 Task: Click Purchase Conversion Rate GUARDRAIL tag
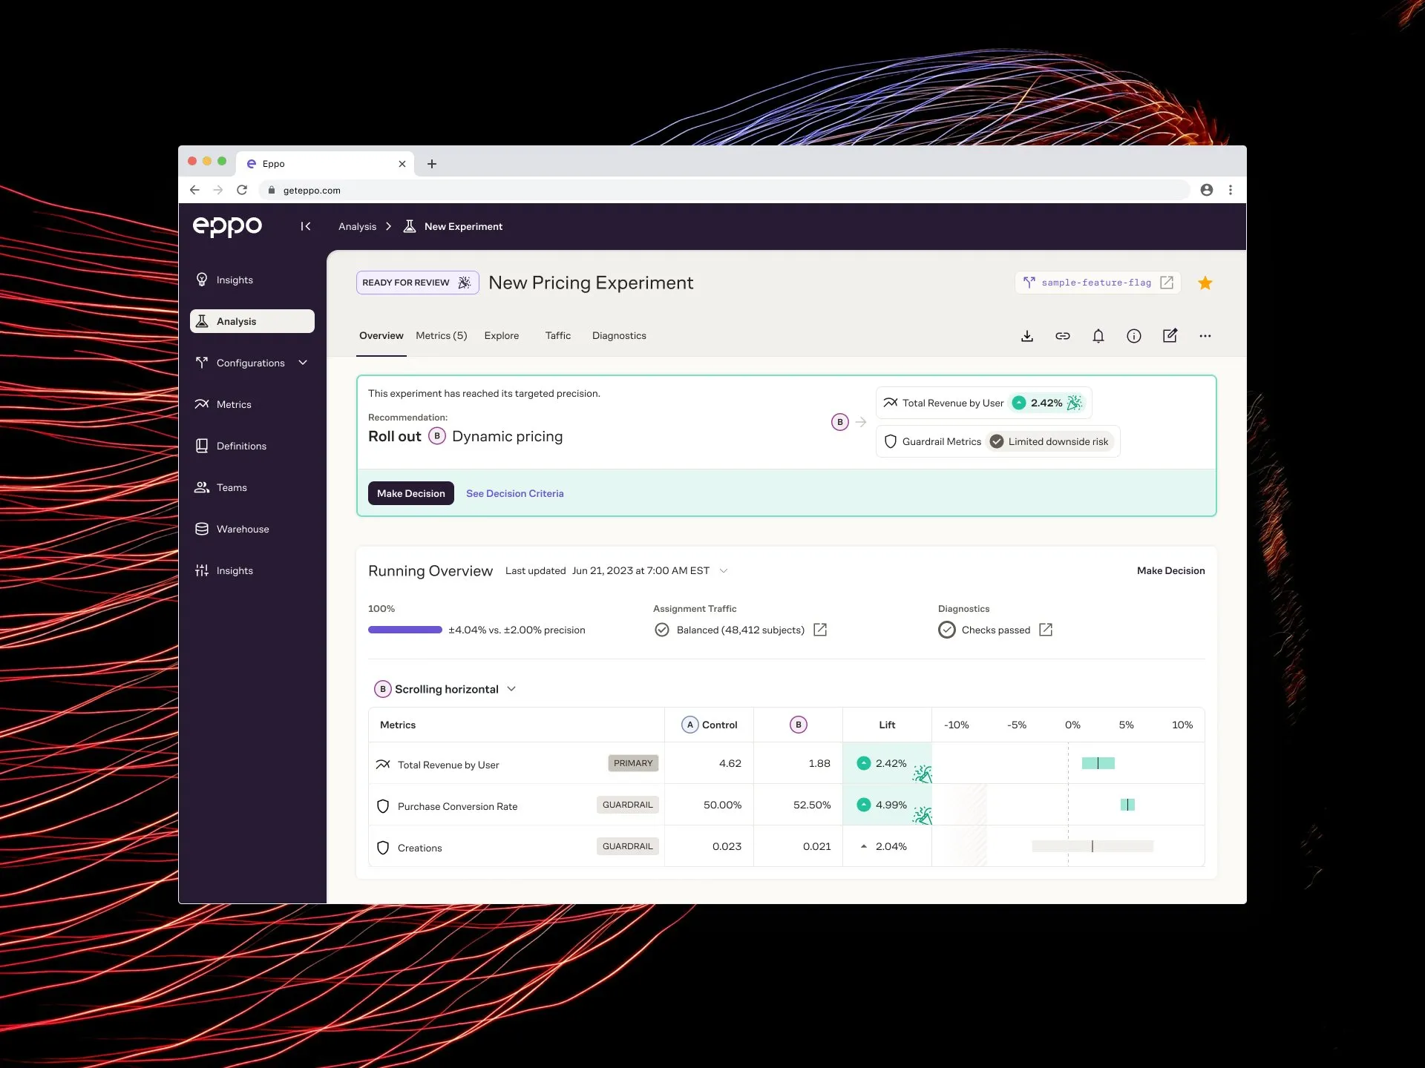[627, 805]
